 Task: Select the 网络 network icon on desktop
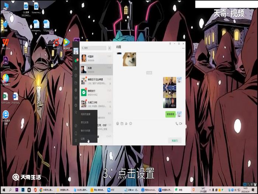[6, 26]
